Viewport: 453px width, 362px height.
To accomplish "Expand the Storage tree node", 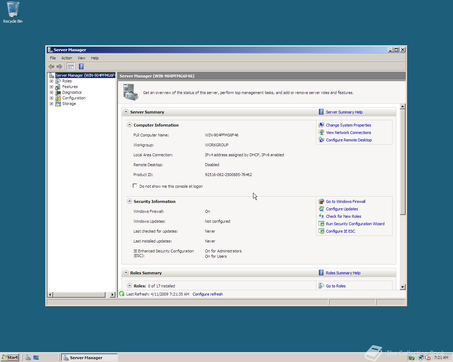I will pyautogui.click(x=51, y=104).
